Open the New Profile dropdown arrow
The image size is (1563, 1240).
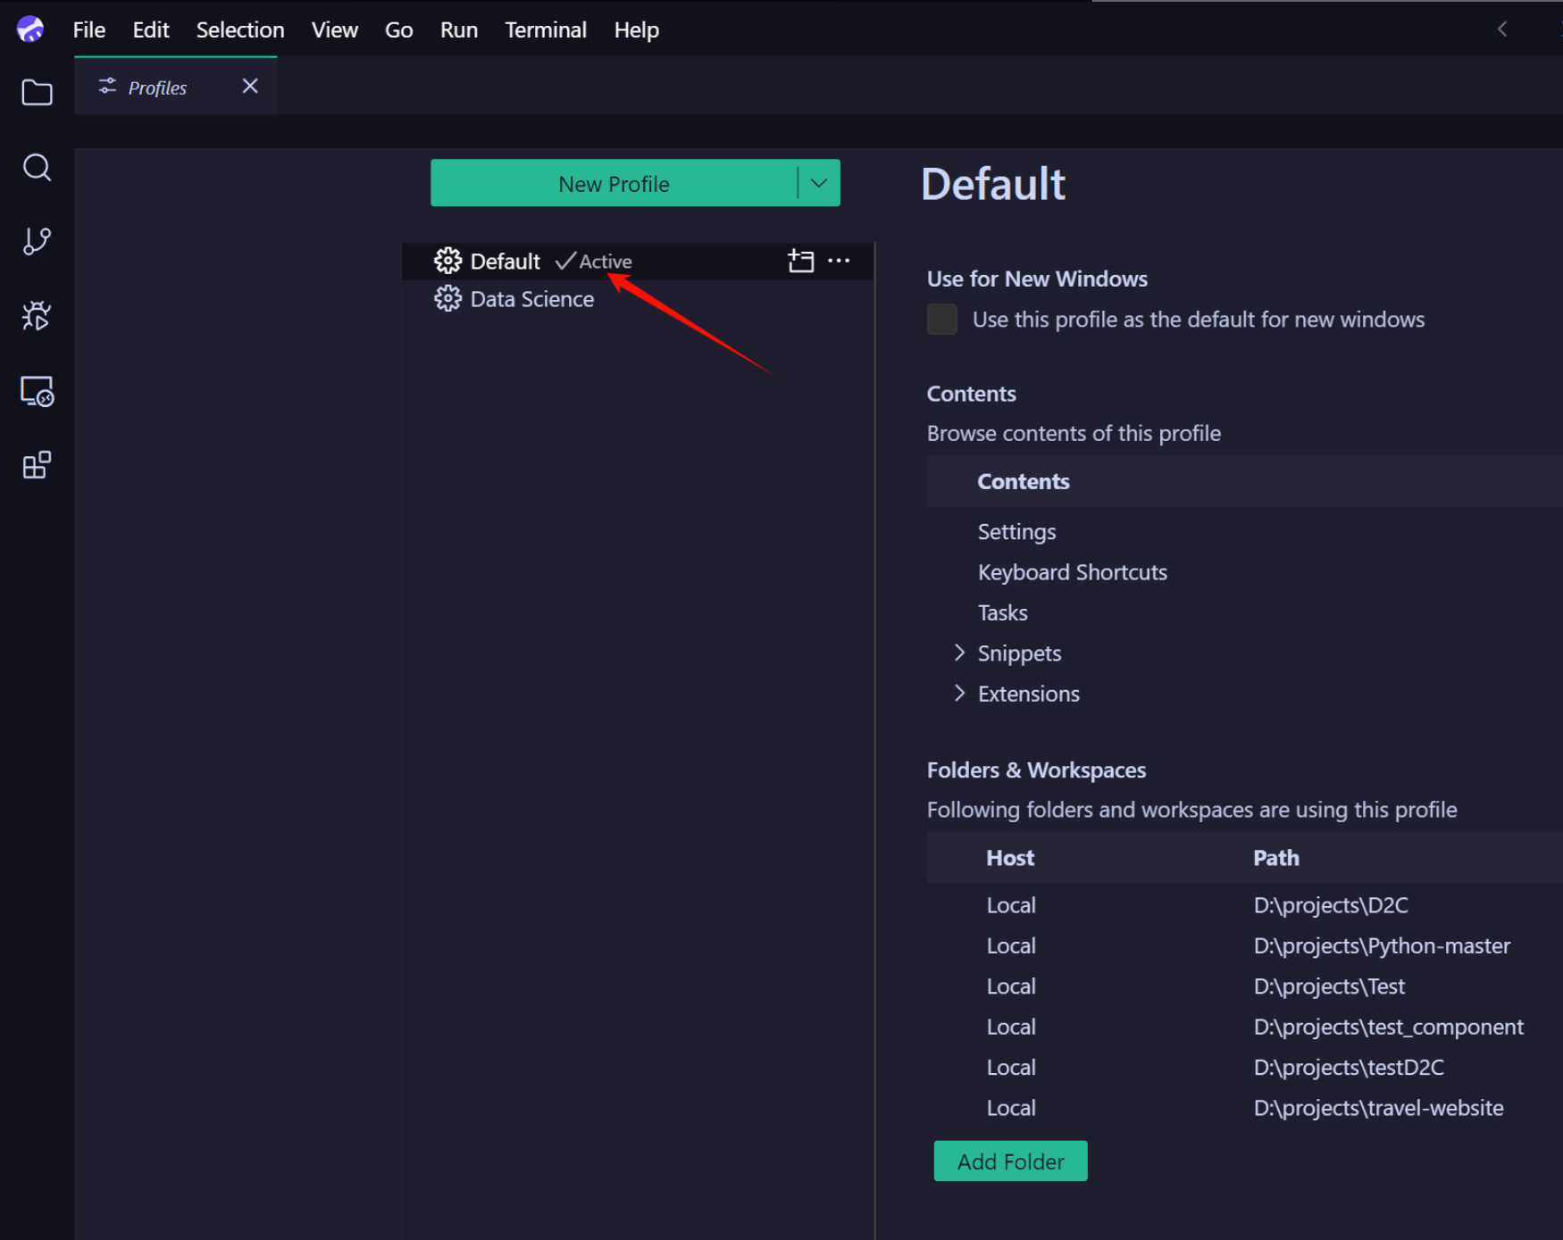(x=817, y=183)
